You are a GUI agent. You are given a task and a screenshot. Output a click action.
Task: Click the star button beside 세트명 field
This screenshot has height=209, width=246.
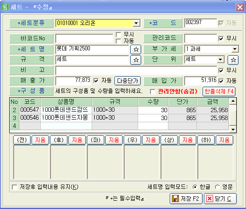135,50
